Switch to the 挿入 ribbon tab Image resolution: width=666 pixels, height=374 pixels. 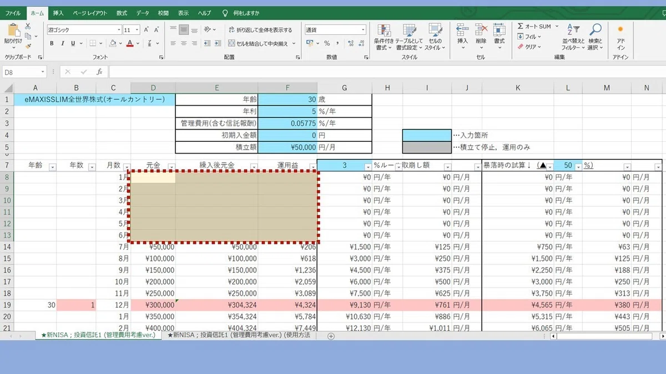[x=58, y=12]
